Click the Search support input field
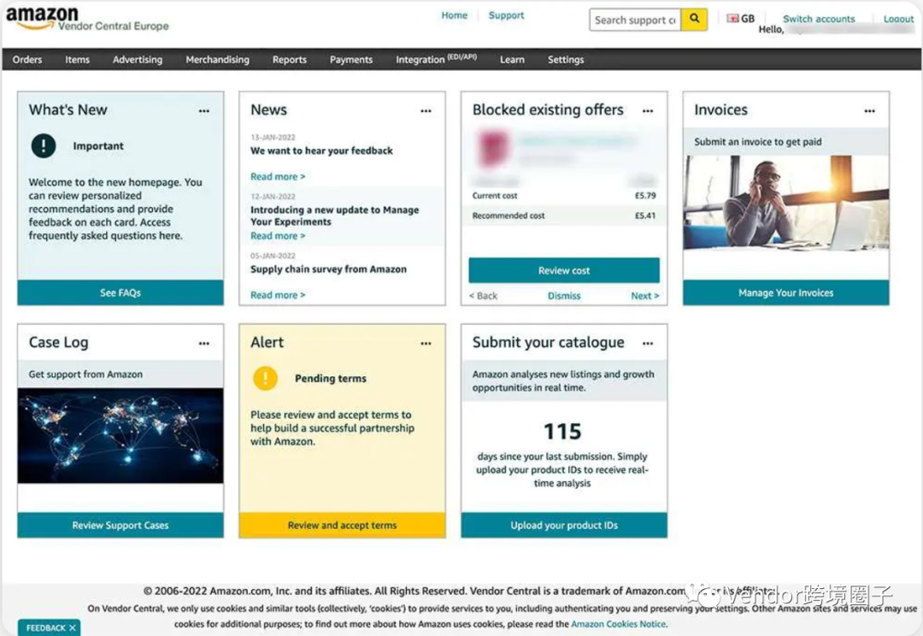The image size is (923, 636). 635,20
